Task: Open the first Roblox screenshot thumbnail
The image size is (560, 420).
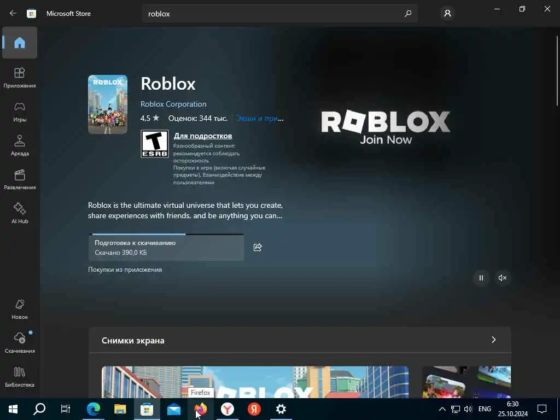Action: click(x=255, y=382)
